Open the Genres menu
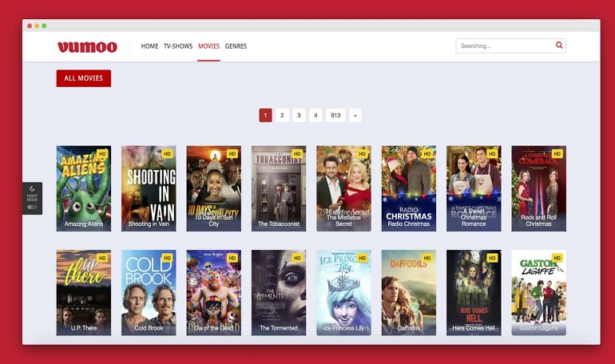Screen dimensions: 615x364 [236, 46]
